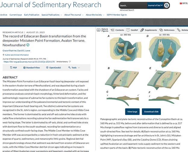Open the Contents tab
The width and height of the screenshot is (188, 152).
point(117,30)
